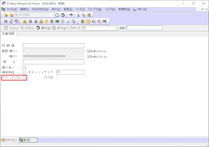Click the 新規 window button in bottom bar
Screen dimensions: 209x147
click(28, 140)
